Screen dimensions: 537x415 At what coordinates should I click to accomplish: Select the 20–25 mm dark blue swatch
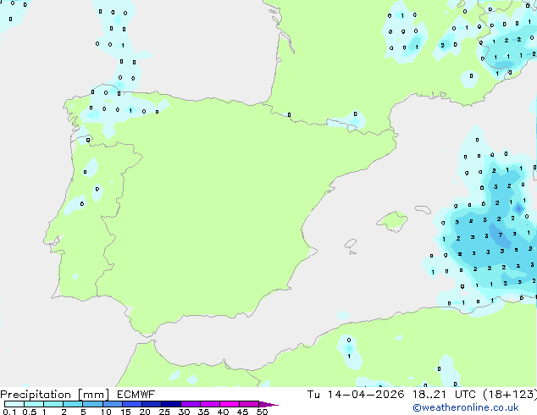[152, 404]
